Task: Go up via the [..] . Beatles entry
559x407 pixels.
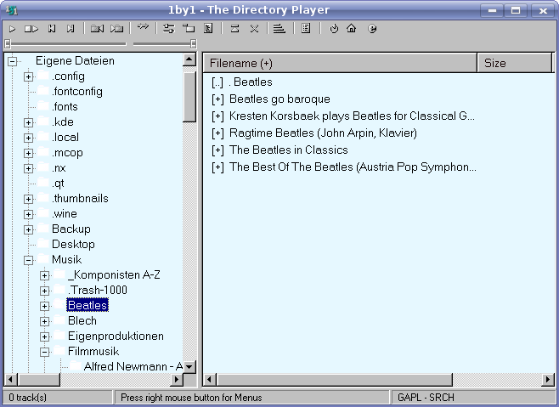Action: tap(242, 82)
